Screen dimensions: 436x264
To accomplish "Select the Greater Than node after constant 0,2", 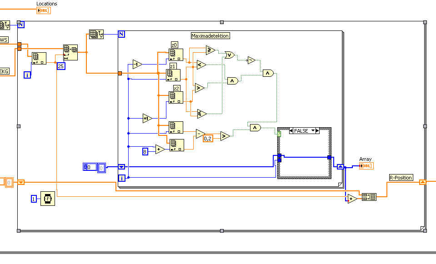I will pyautogui.click(x=225, y=136).
